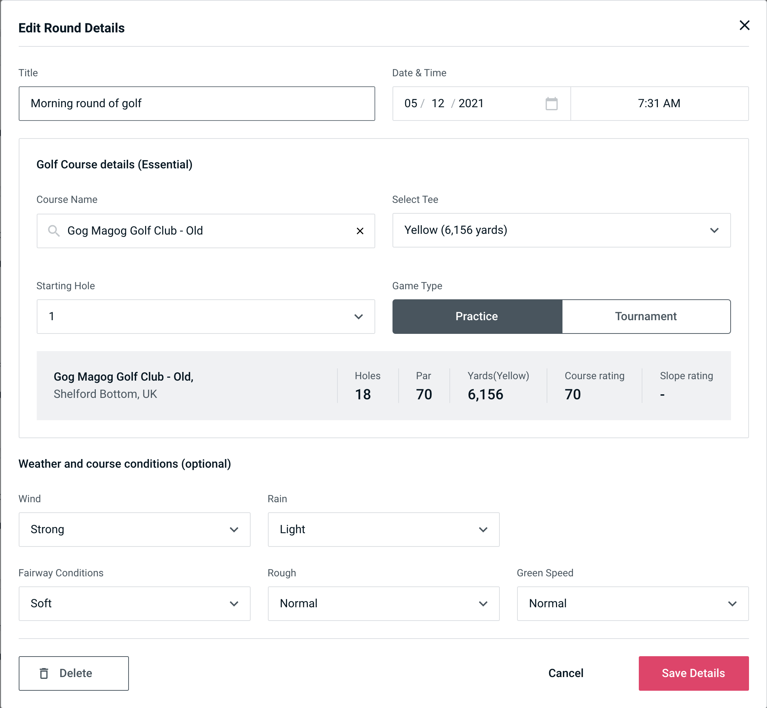Toggle Game Type to Practice

click(x=477, y=316)
